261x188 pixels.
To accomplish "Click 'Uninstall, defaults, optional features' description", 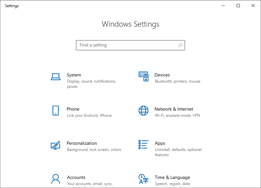I will pyautogui.click(x=178, y=152).
